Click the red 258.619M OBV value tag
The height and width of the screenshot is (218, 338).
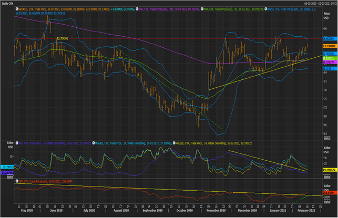tap(330, 193)
